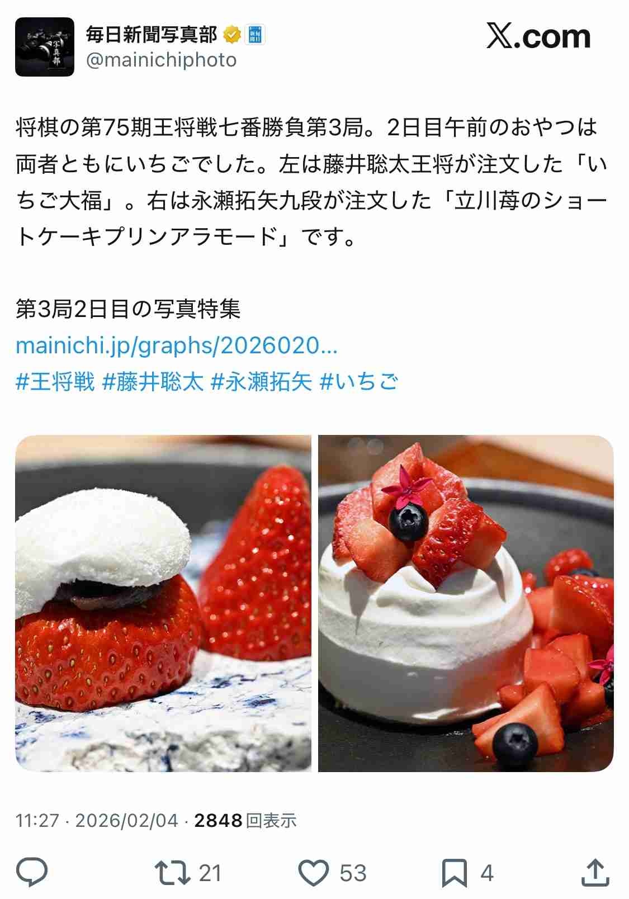Screen dimensions: 629x899
Task: Open the share upload icon
Action: [x=595, y=872]
